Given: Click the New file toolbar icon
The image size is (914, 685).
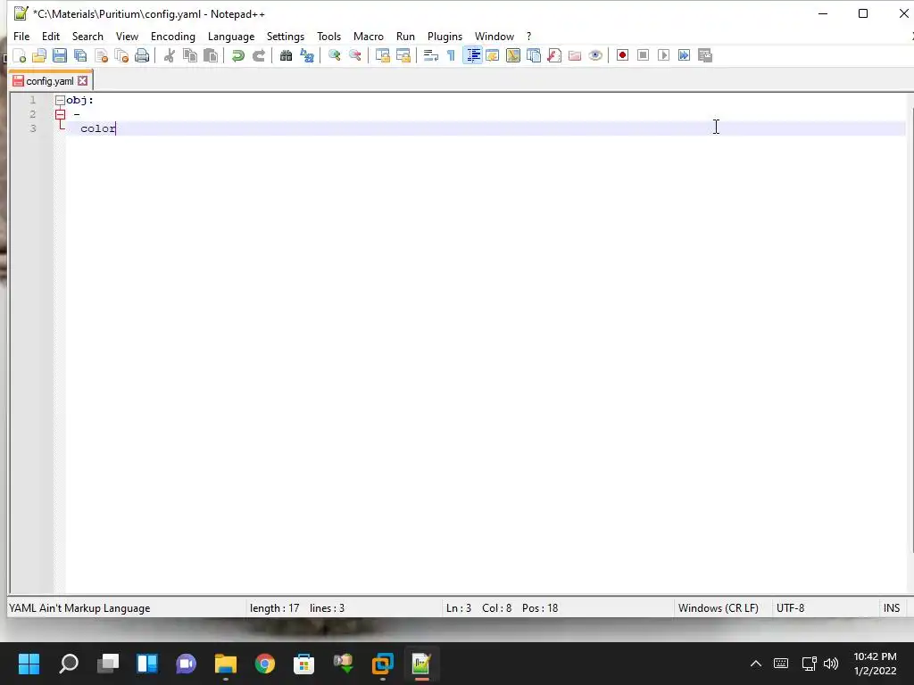Looking at the screenshot, I should pos(20,56).
